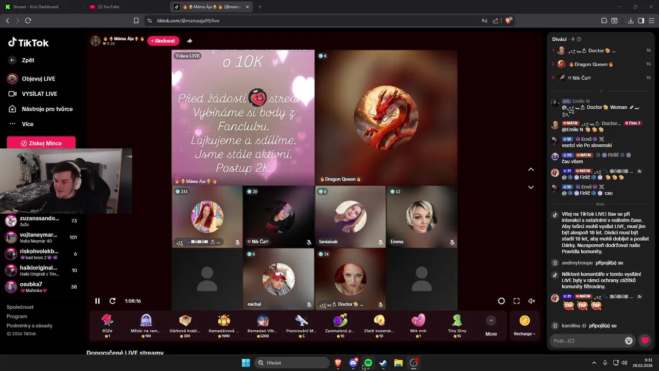
Task: Send a like with the heart button
Action: click(645, 341)
